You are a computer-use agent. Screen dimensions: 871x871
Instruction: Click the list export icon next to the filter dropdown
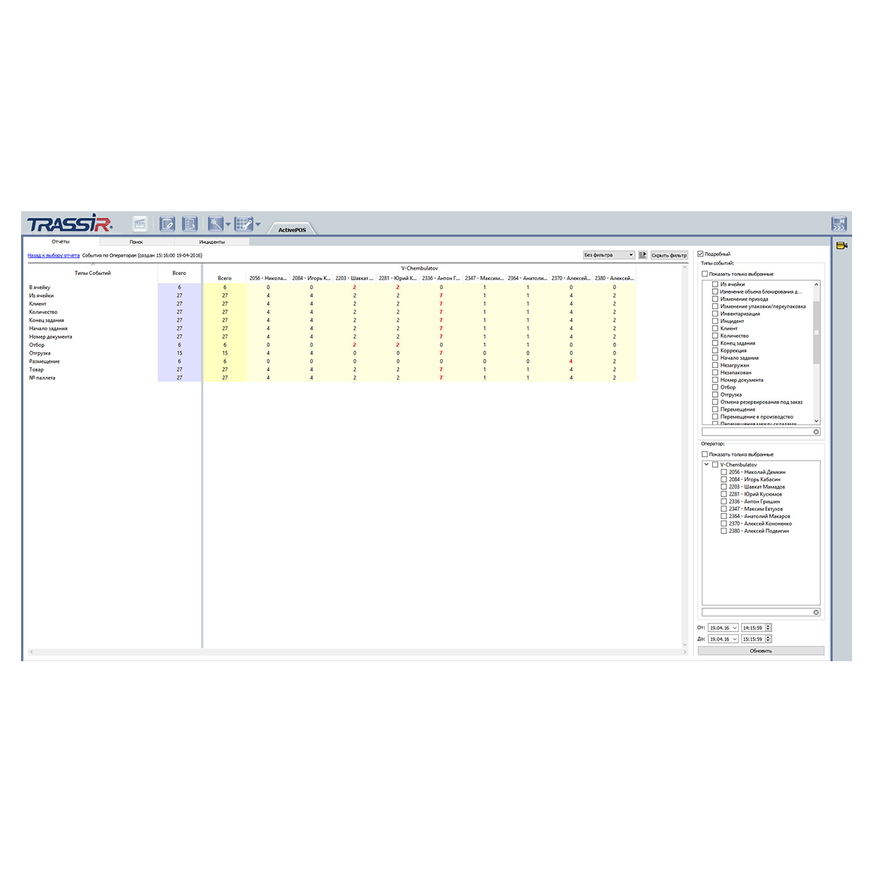[x=642, y=255]
